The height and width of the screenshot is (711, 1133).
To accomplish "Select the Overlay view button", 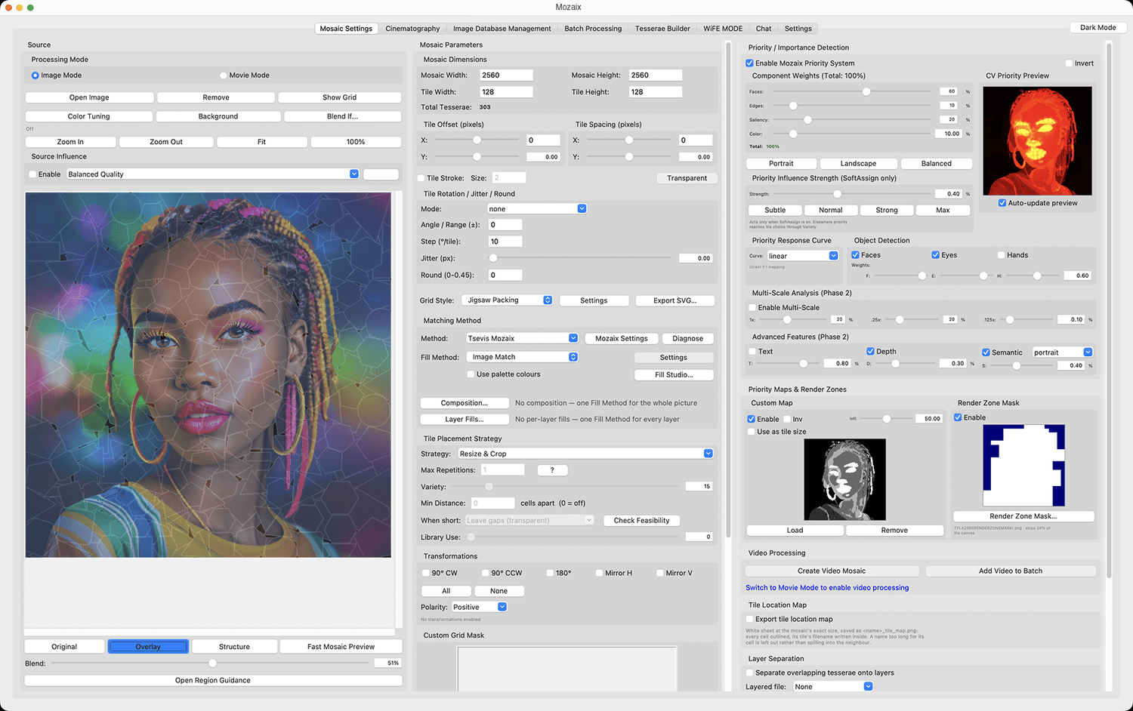I will tap(148, 647).
